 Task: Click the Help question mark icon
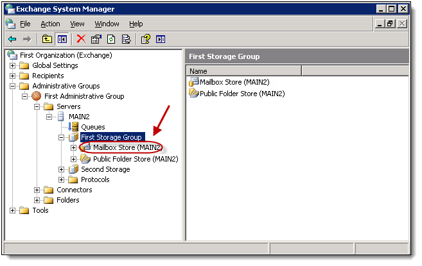(146, 39)
